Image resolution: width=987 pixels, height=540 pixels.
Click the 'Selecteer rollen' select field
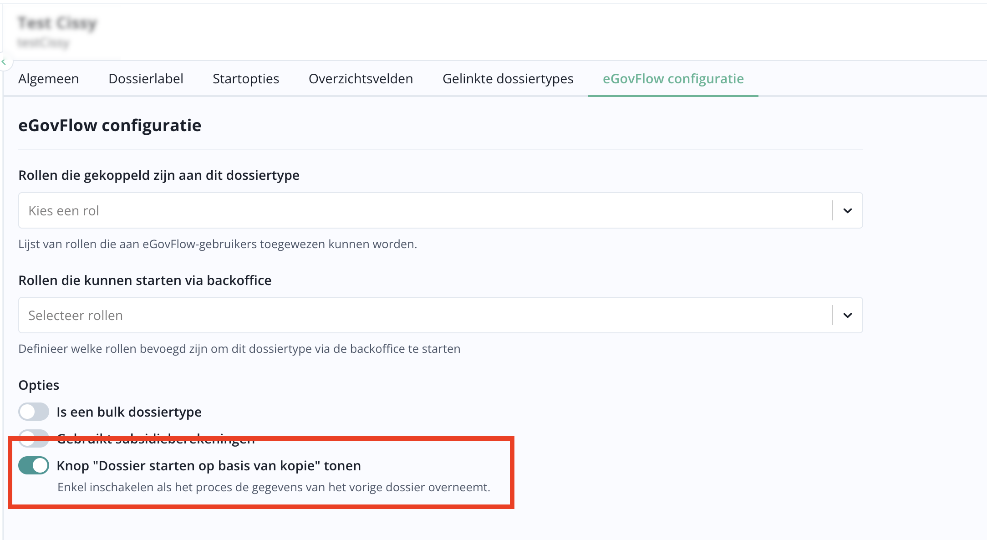click(440, 315)
